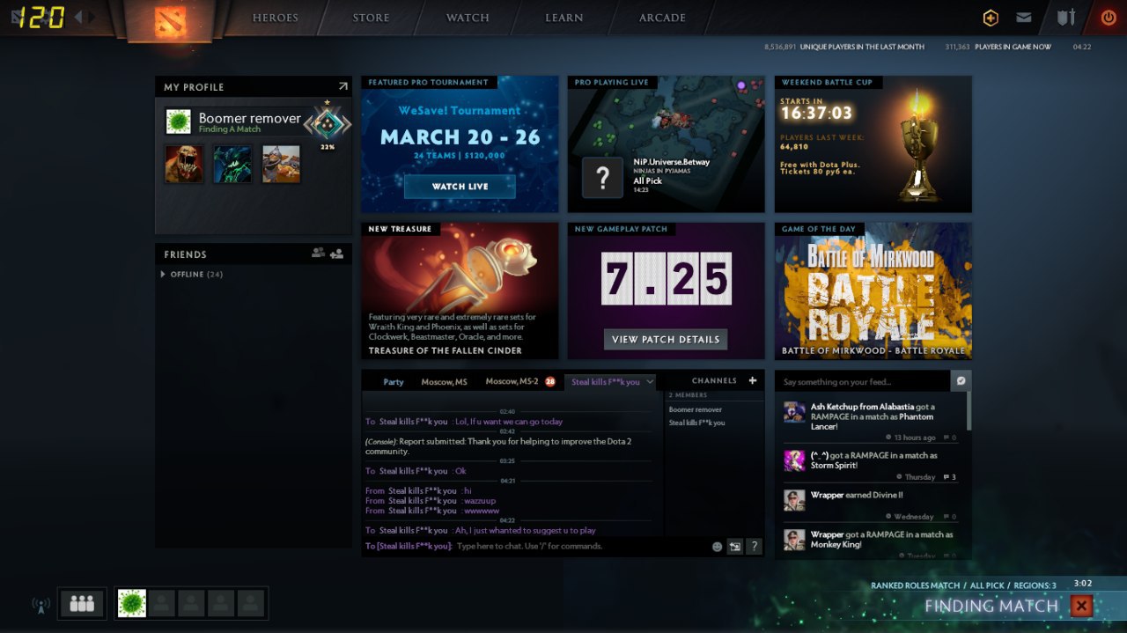
Task: Open Battle of Mirkwood game tile
Action: click(x=873, y=291)
